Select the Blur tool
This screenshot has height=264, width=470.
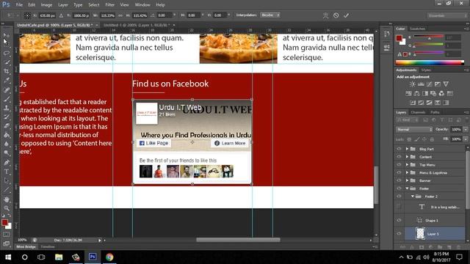[7, 144]
